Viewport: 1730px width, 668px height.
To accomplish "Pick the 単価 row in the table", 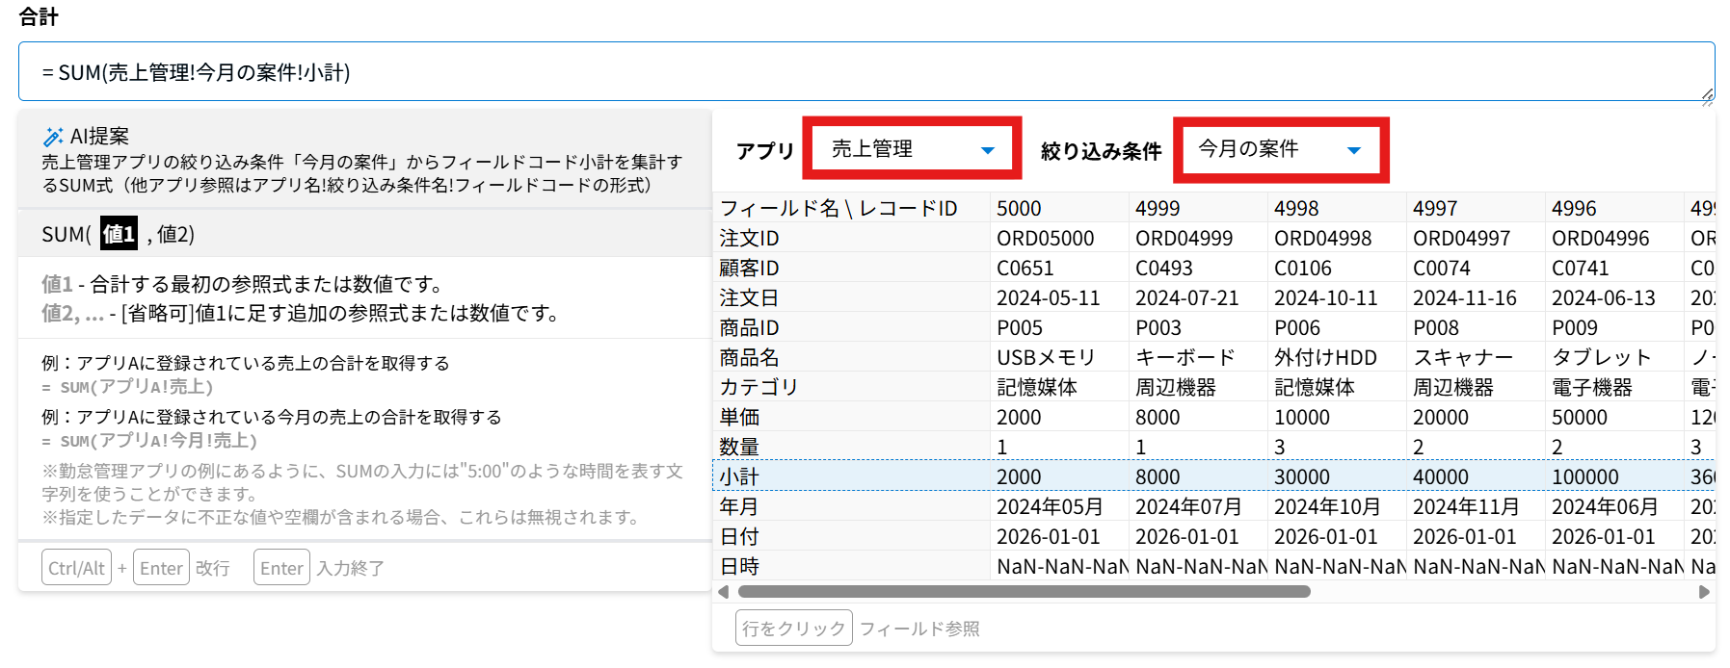I will click(x=739, y=417).
